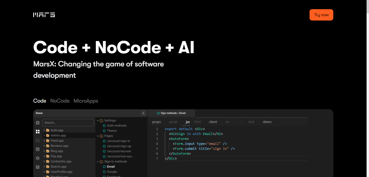The width and height of the screenshot is (369, 177).
Task: Click the folder icon of UserProfile.app
Action: point(48,172)
